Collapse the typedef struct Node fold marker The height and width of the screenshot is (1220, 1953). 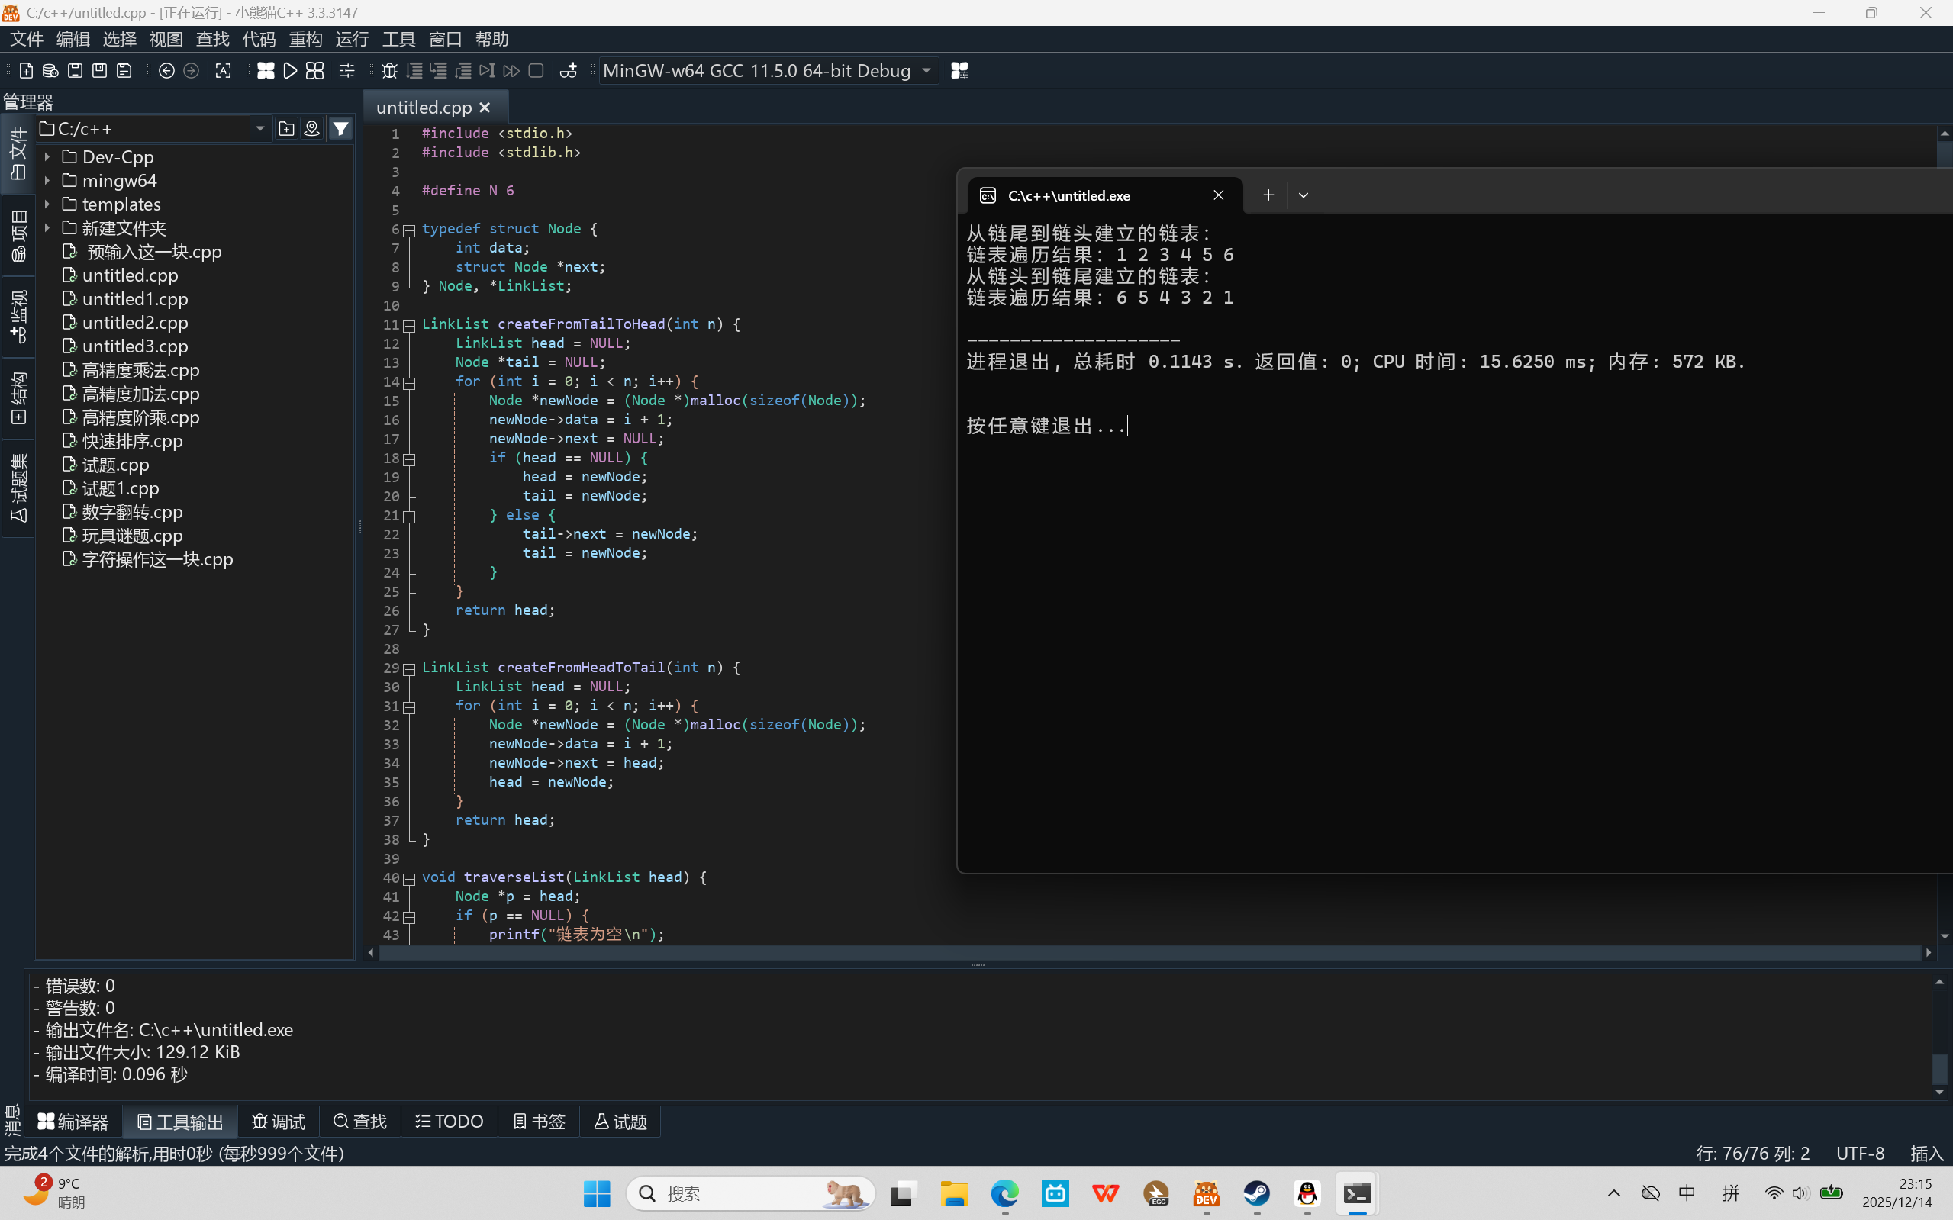coord(409,230)
